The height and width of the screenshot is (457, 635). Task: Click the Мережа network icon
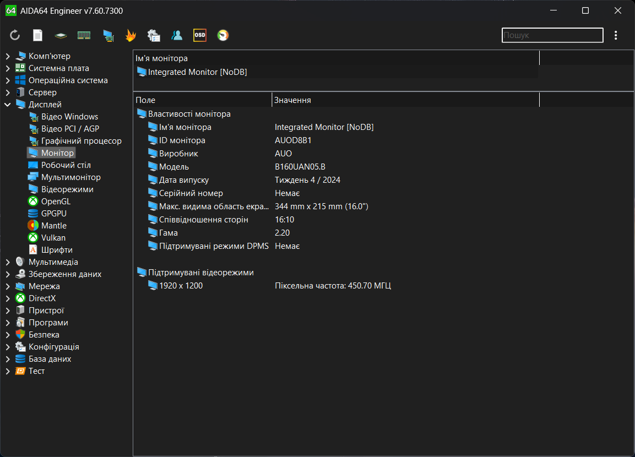point(20,286)
